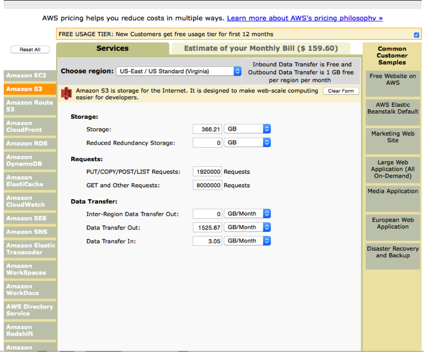Load the Media Application sample

click(392, 199)
